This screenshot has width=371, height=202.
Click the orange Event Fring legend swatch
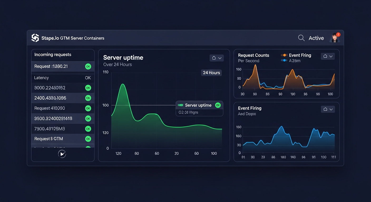click(x=284, y=55)
